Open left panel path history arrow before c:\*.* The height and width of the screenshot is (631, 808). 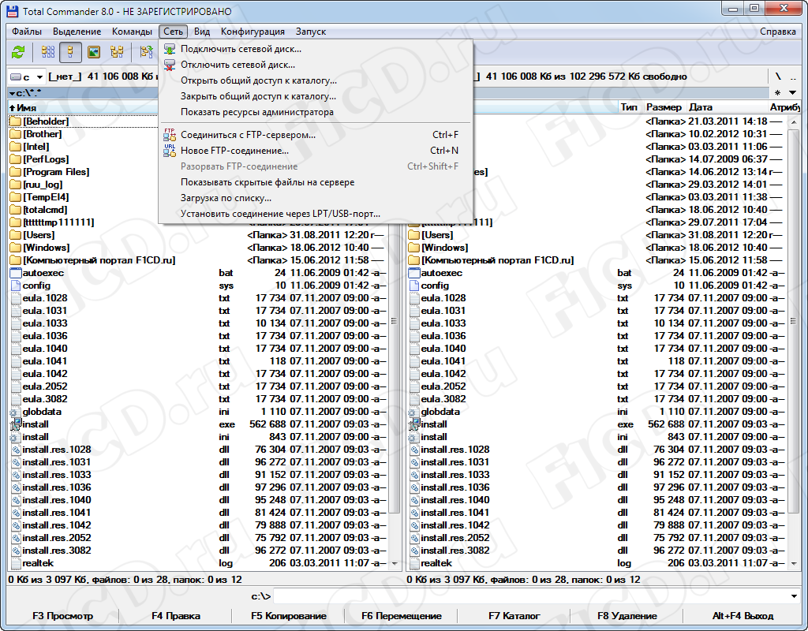click(12, 94)
